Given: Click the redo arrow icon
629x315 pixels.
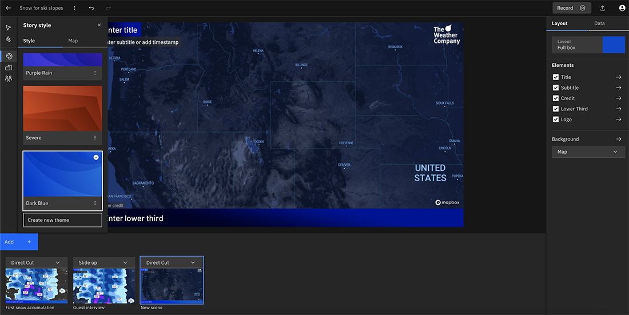Looking at the screenshot, I should click(108, 8).
